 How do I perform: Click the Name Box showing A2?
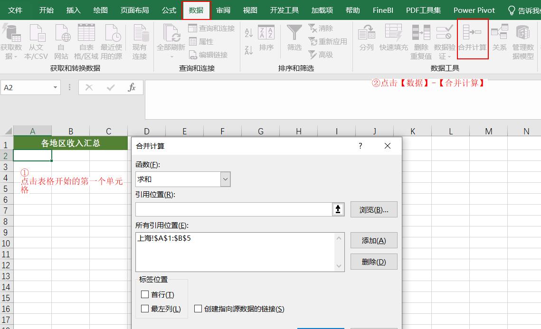27,88
